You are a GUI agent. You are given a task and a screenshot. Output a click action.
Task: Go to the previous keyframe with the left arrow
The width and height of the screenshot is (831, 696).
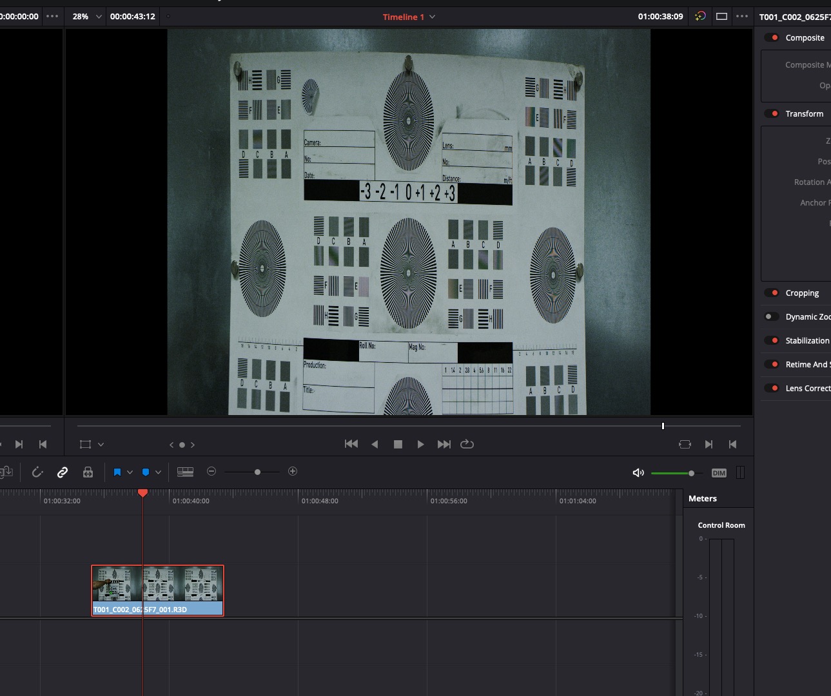pyautogui.click(x=171, y=445)
